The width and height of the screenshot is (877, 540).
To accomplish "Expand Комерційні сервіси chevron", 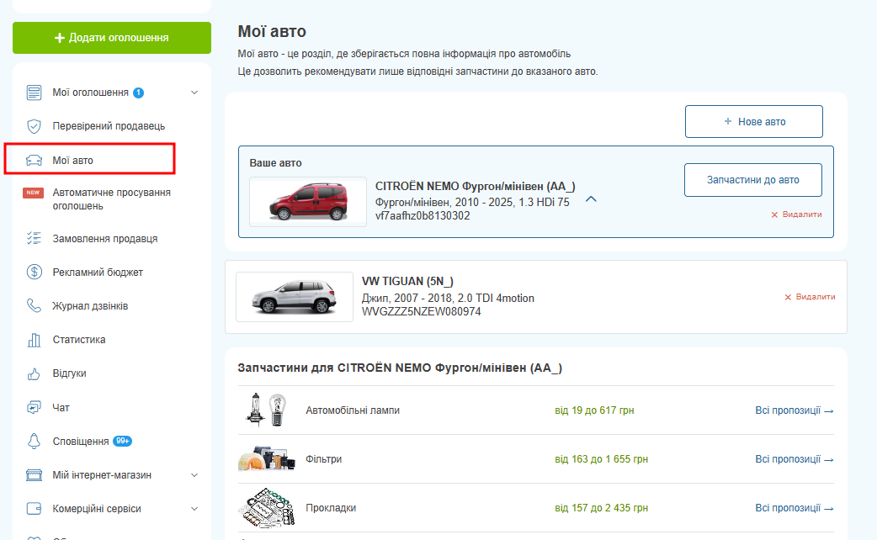I will point(194,509).
